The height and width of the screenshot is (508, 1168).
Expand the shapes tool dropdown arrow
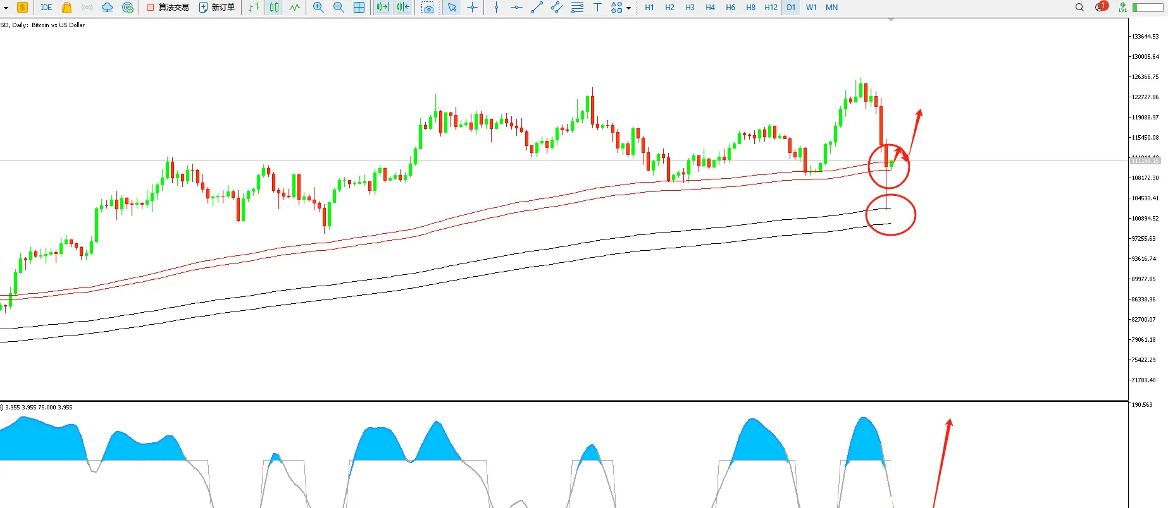(628, 8)
